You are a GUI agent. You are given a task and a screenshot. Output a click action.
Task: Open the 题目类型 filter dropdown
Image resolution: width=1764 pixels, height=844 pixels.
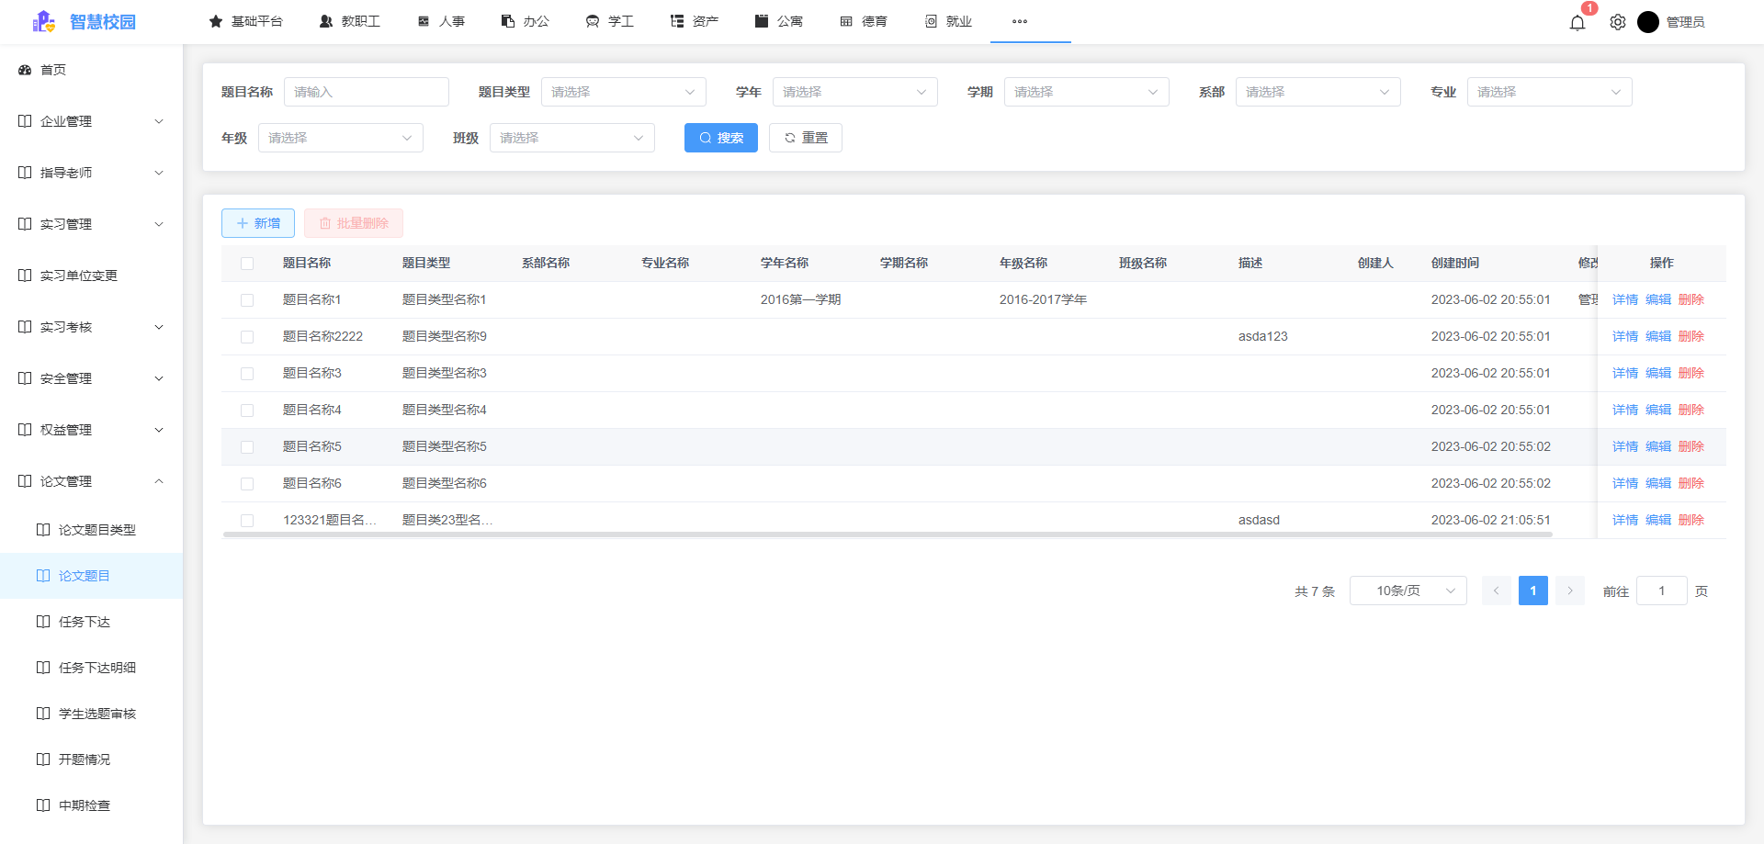623,92
